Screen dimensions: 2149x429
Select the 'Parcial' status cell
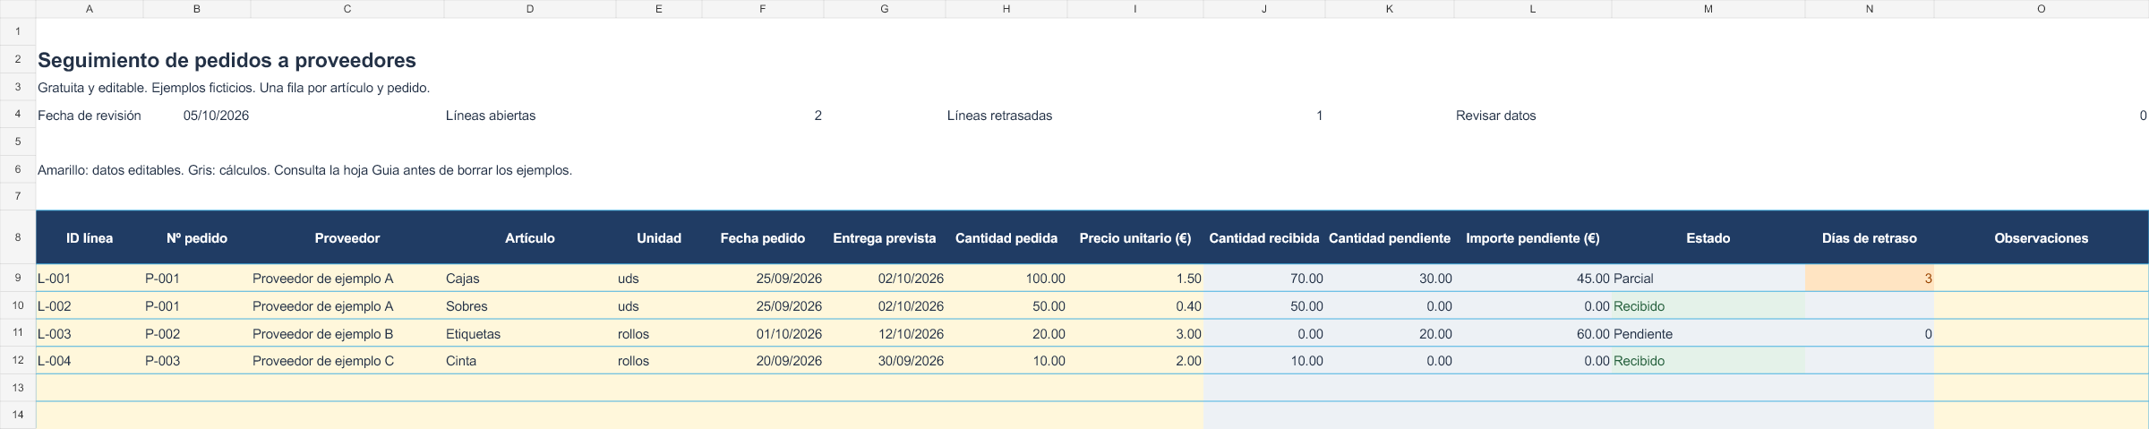pos(1708,279)
